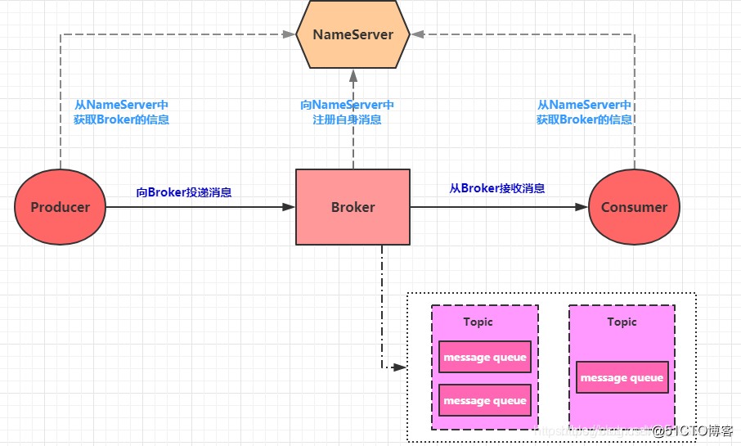This screenshot has width=741, height=446.
Task: Select the '从NameServer中 获取Broker的信息' label above Producer
Action: (121, 112)
